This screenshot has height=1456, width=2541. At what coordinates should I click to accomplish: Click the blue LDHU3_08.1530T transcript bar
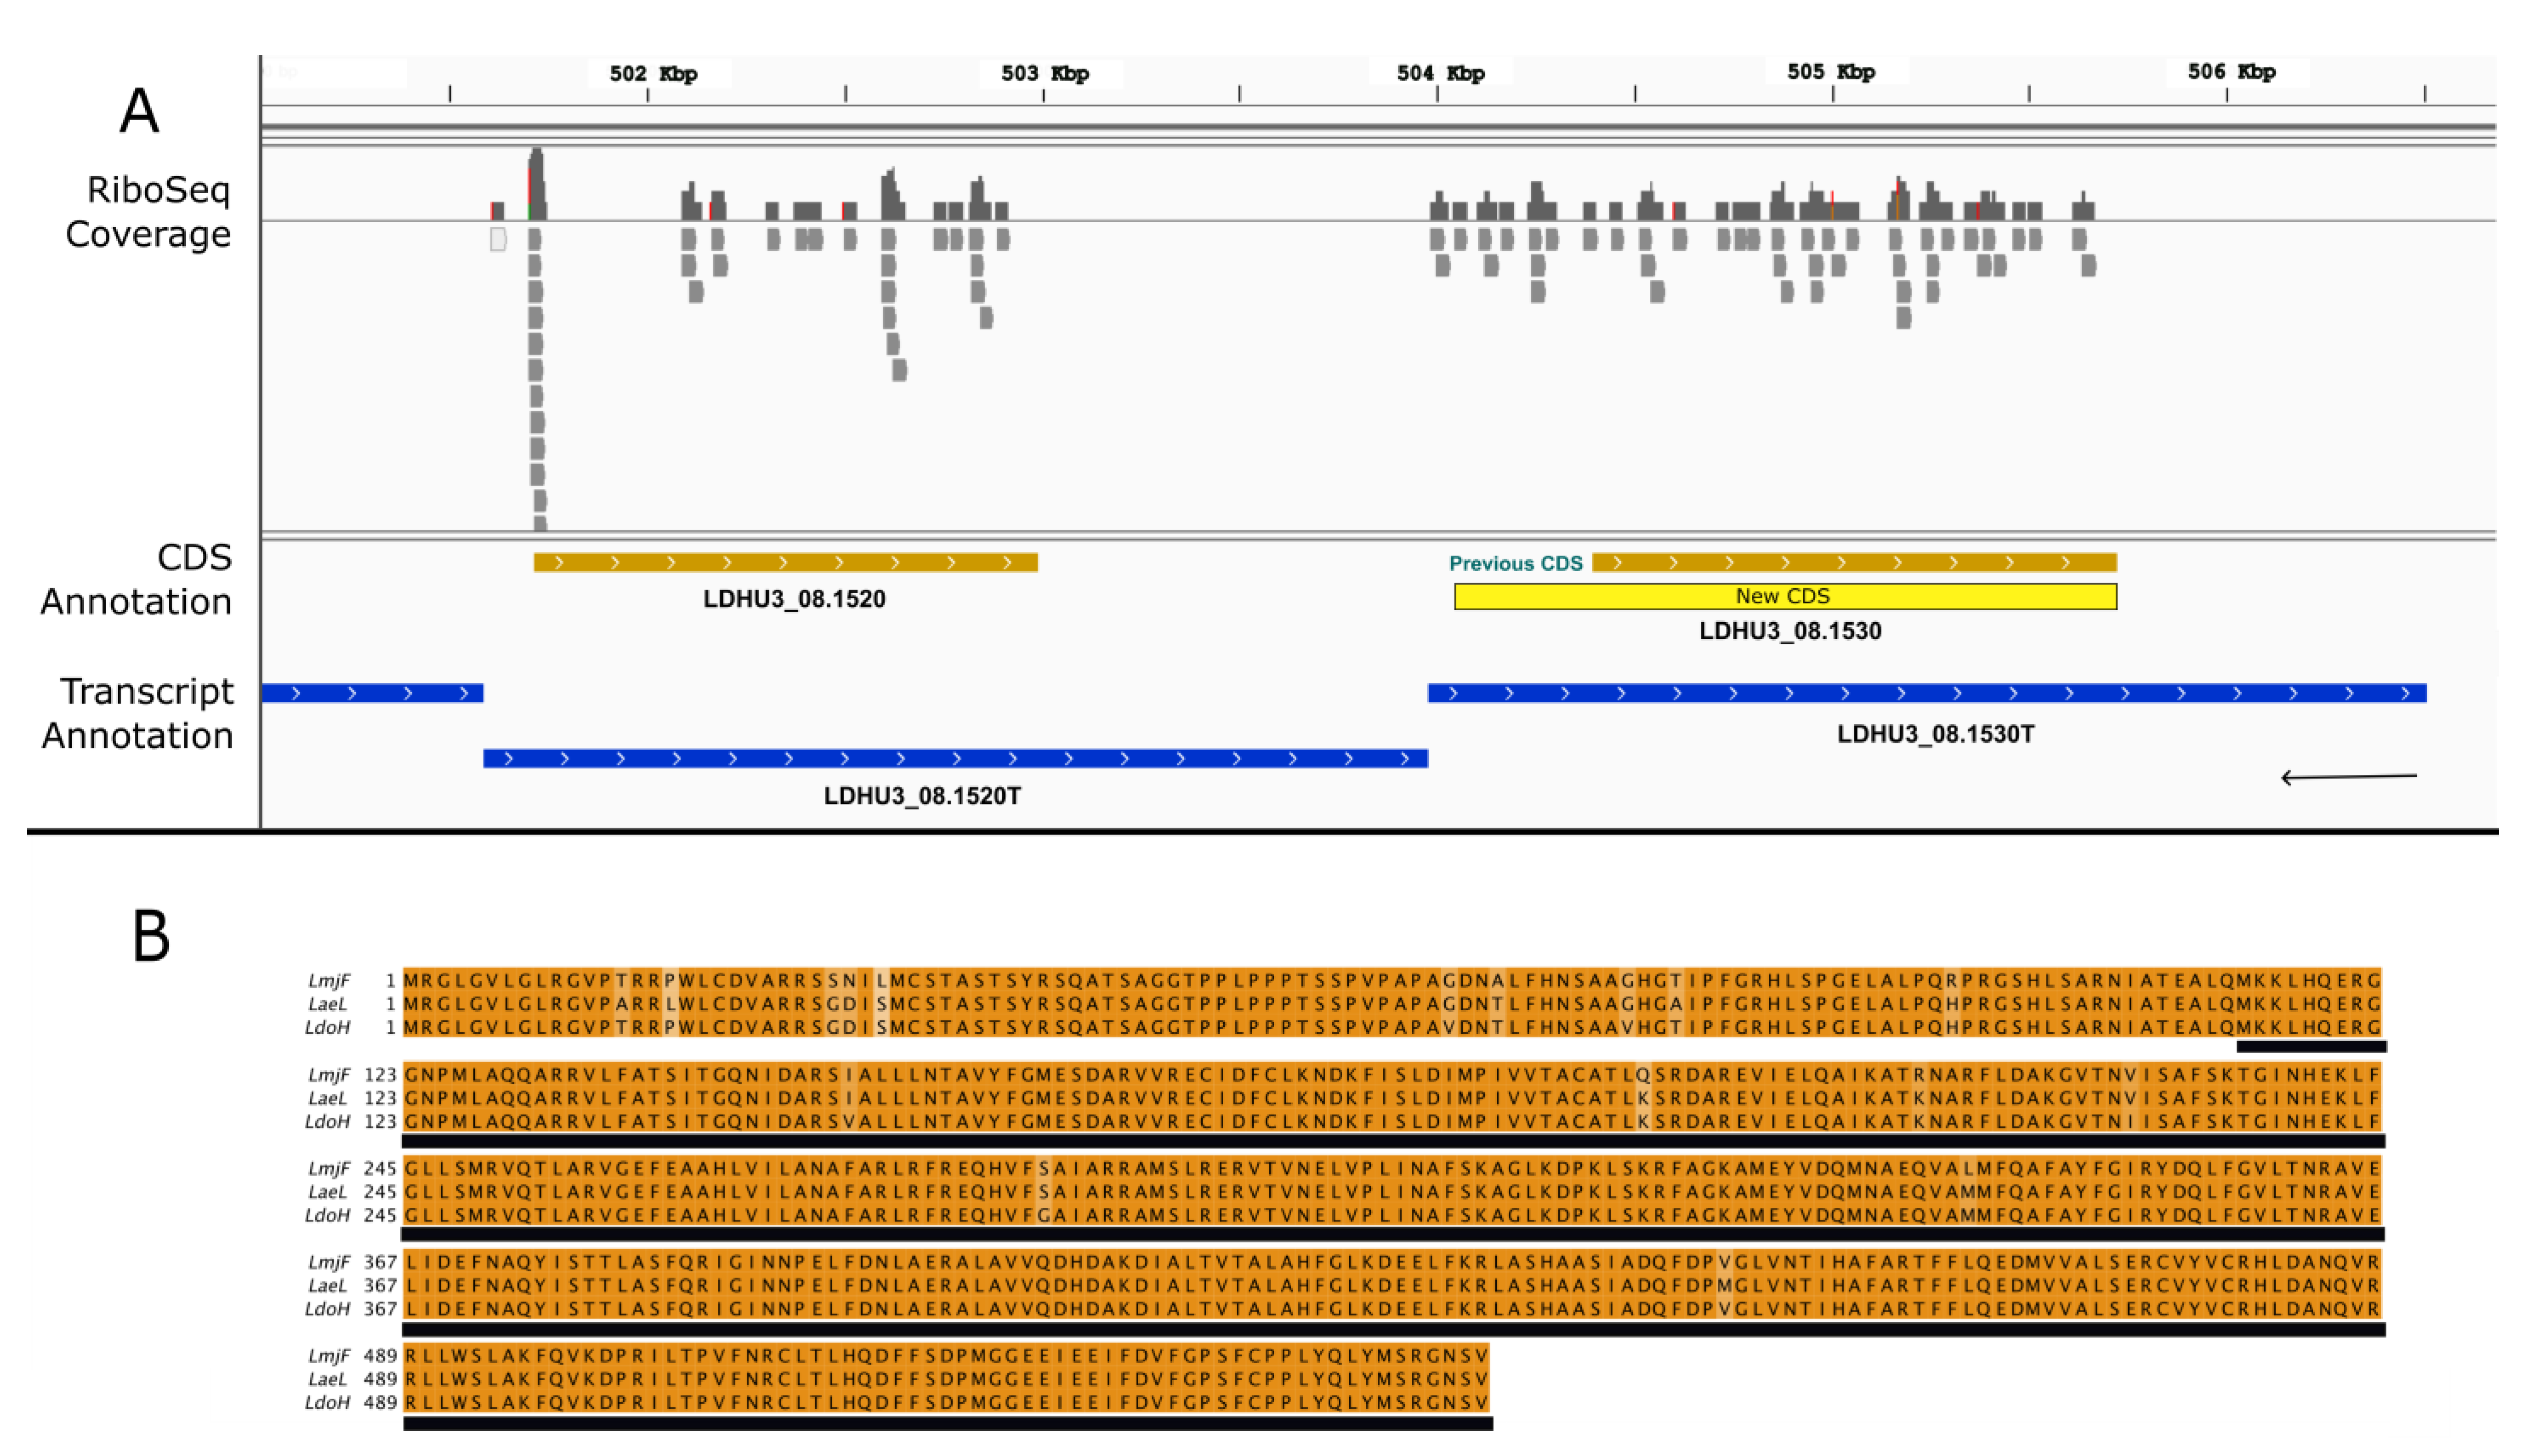pos(1927,693)
